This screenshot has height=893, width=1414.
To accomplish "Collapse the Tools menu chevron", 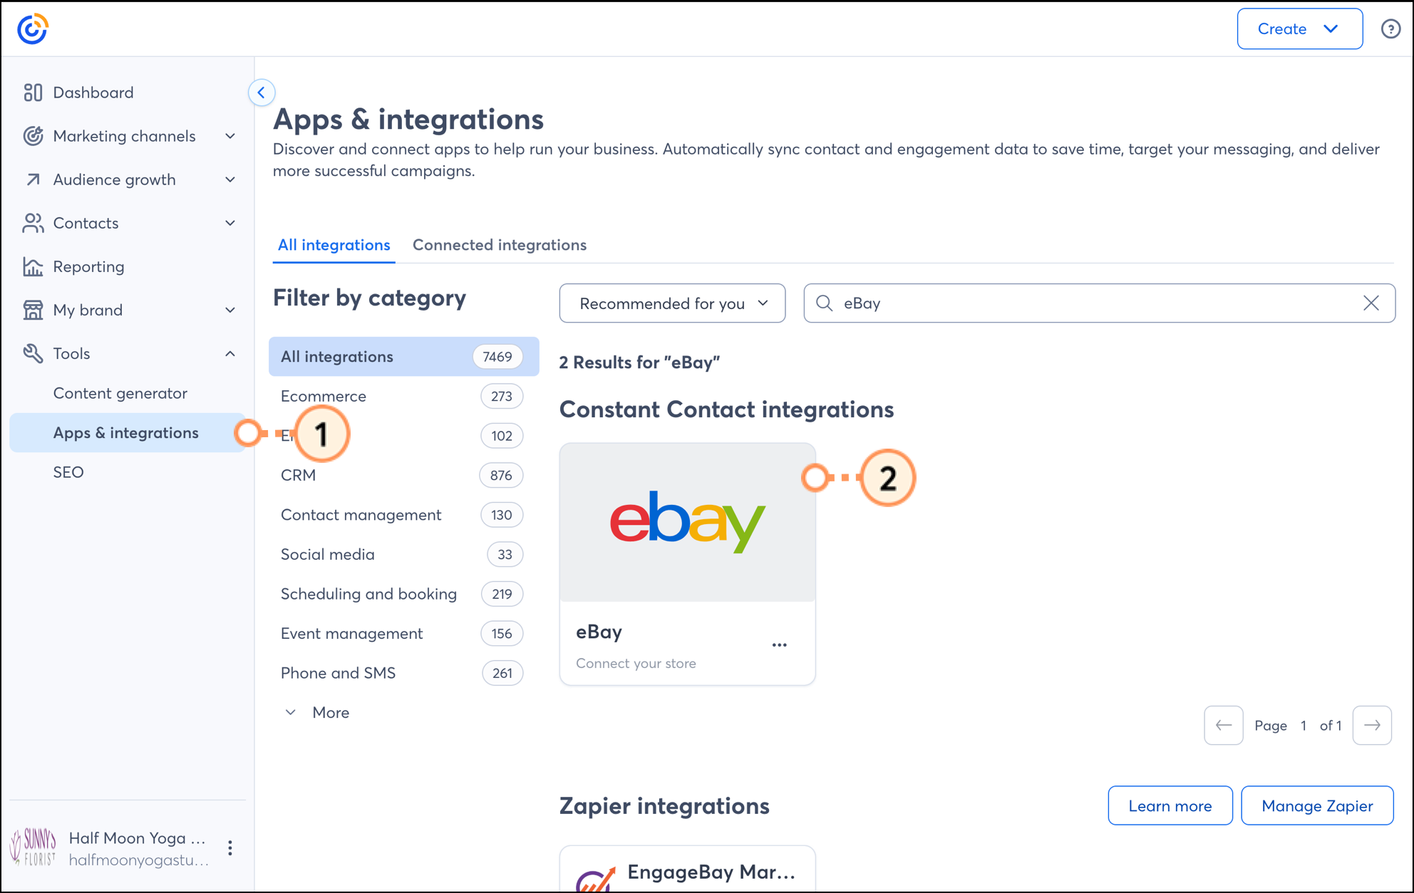I will (230, 353).
